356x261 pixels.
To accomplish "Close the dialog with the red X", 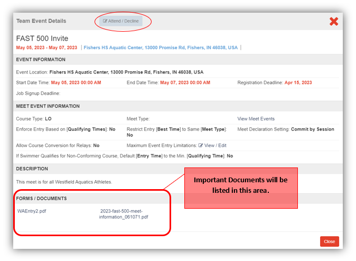I will pyautogui.click(x=334, y=21).
